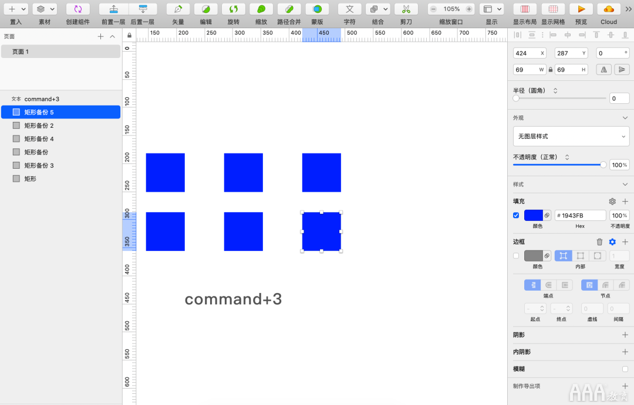Add a new border with plus
This screenshot has height=405, width=634.
625,242
